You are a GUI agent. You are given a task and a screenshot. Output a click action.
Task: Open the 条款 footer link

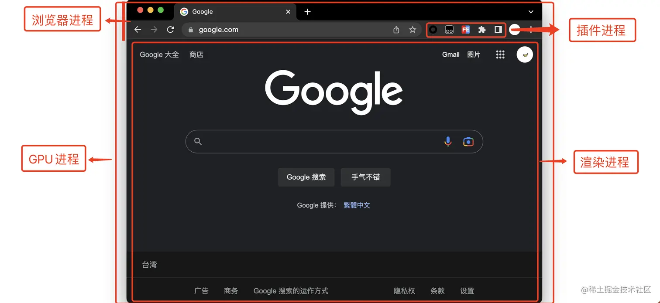437,291
